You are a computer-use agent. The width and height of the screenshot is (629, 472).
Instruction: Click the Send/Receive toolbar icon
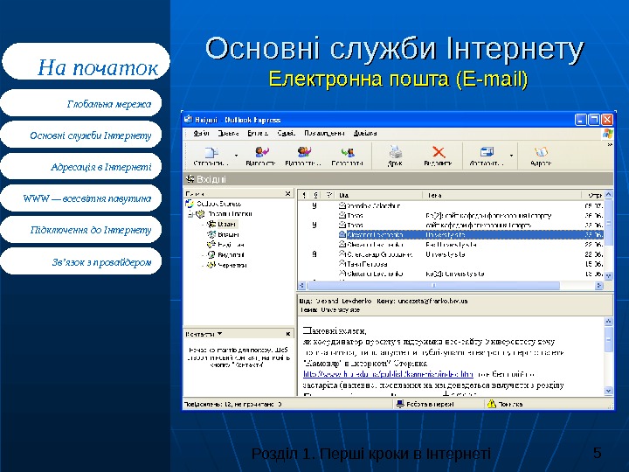(x=487, y=152)
